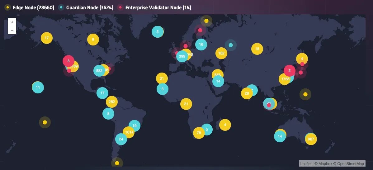This screenshot has height=170, width=373.
Task: Select the cyan cluster marked 8 in South America
Action: (108, 113)
